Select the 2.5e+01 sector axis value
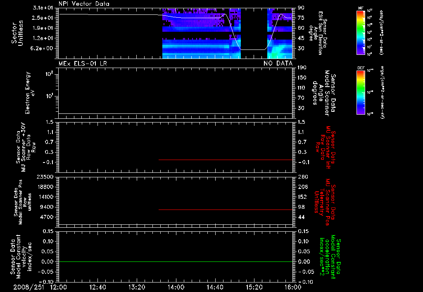 (x=43, y=18)
